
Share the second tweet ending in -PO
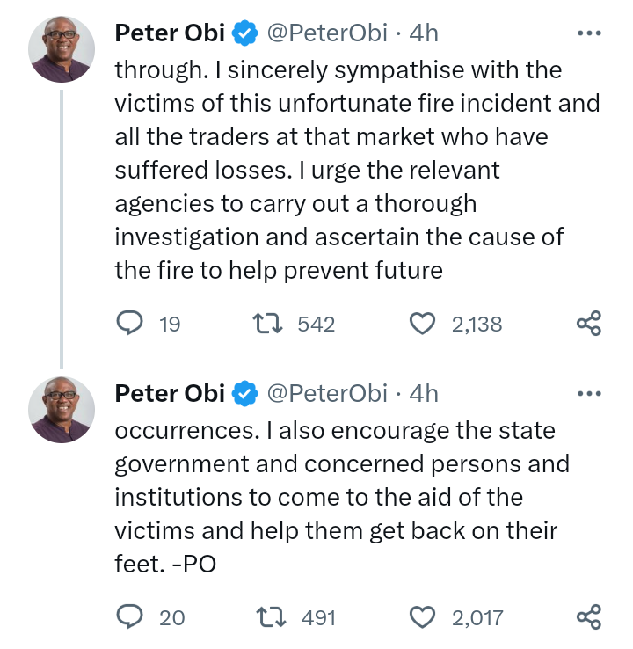(x=588, y=617)
